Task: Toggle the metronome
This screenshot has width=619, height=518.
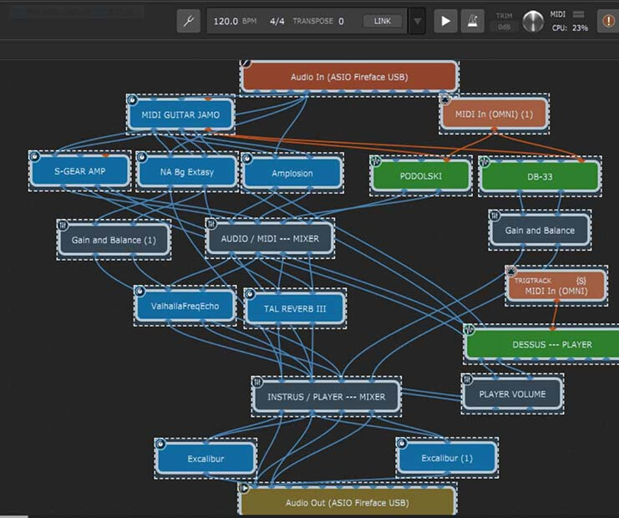Action: coord(473,21)
